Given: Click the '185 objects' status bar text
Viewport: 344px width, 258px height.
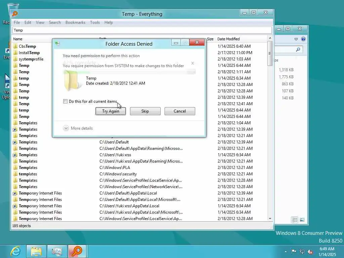Looking at the screenshot, I should [21, 226].
